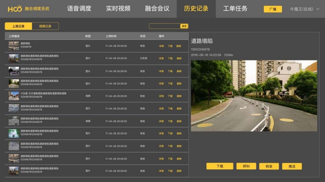Viewport: 325px width, 182px height.
Task: Toggle to the 视频记录 record view
Action: coord(45,26)
